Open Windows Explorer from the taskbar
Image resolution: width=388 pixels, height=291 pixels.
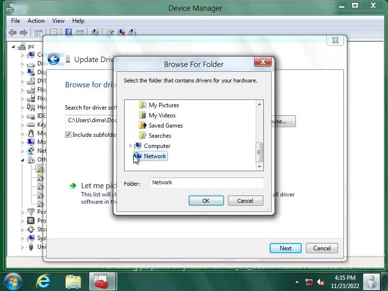pyautogui.click(x=73, y=282)
